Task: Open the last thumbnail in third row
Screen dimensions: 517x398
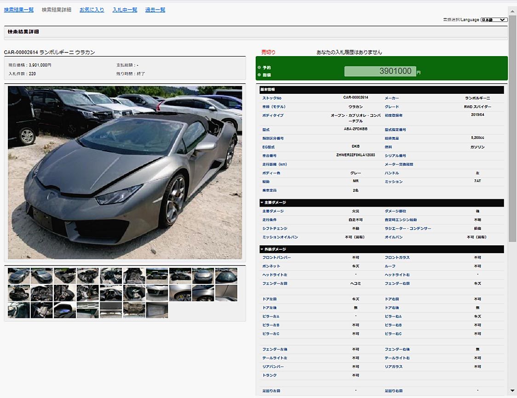Action: [157, 310]
